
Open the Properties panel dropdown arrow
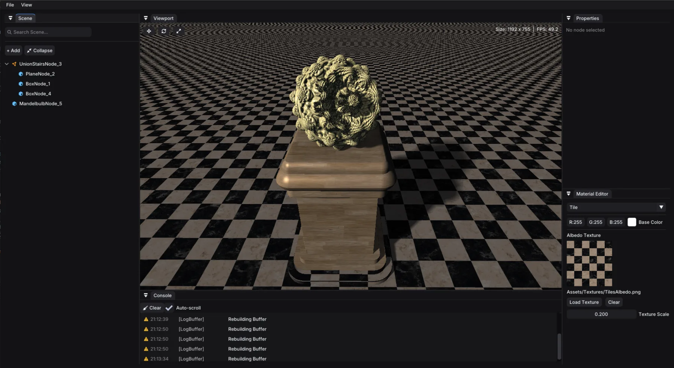(568, 18)
